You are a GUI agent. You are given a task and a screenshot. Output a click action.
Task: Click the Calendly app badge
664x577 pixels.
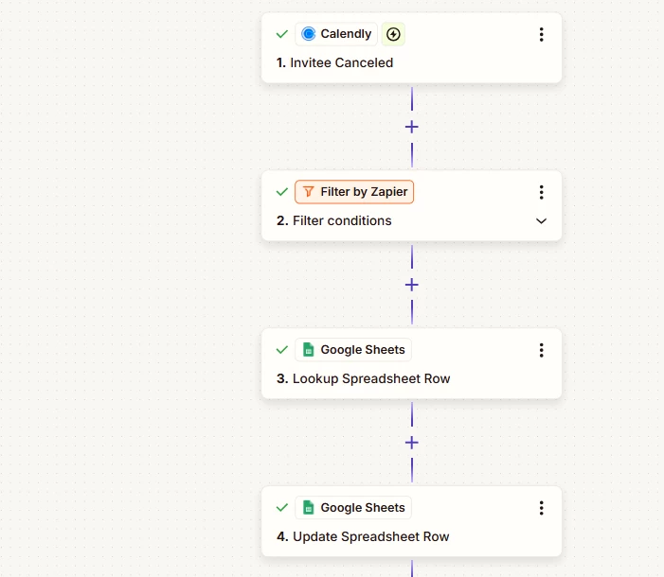tap(336, 34)
